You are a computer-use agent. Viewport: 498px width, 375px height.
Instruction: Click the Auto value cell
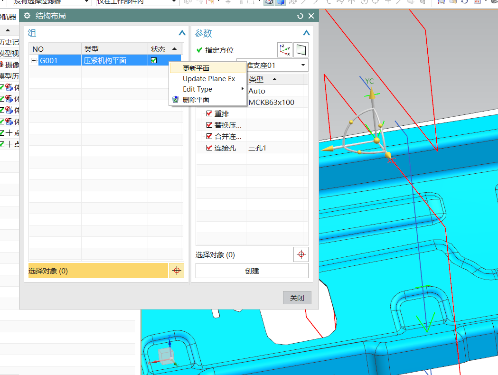(x=274, y=91)
